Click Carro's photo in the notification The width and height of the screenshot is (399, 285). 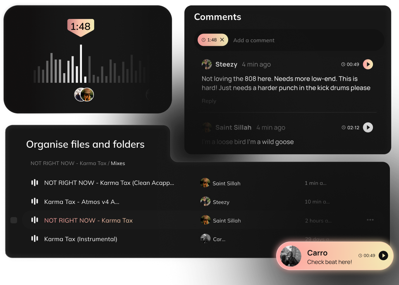pyautogui.click(x=291, y=256)
